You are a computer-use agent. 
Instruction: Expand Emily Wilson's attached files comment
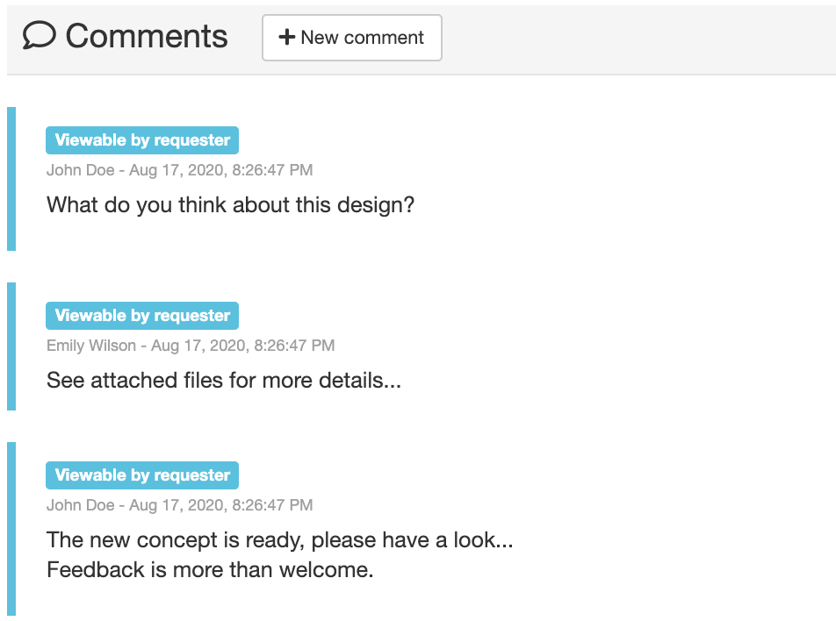[x=224, y=380]
